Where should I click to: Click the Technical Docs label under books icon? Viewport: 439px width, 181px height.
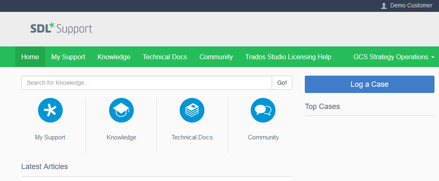click(192, 138)
